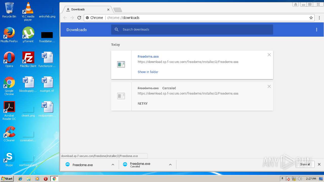Select the bloodsupply Word document
The image size is (324, 182).
[x=28, y=84]
